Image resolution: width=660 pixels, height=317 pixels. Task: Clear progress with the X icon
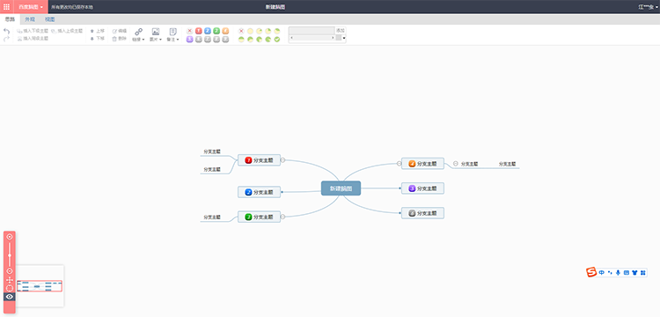click(x=241, y=31)
